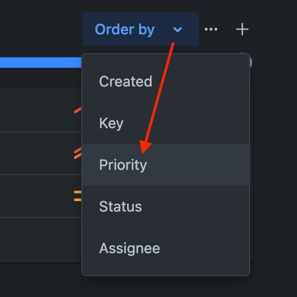Click the blue chevron beside Order by
Image resolution: width=297 pixels, height=297 pixels.
coord(178,30)
